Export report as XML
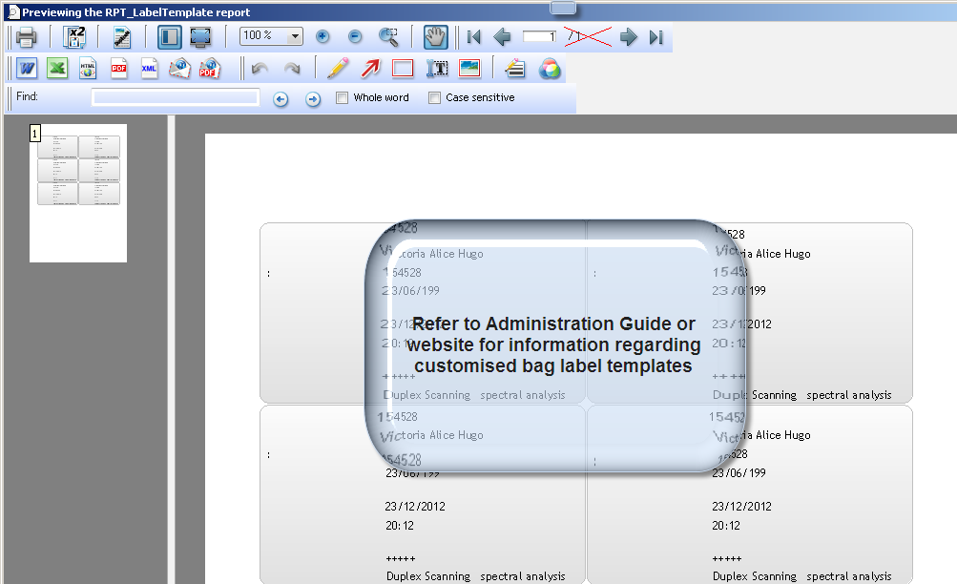957x584 pixels. point(149,69)
